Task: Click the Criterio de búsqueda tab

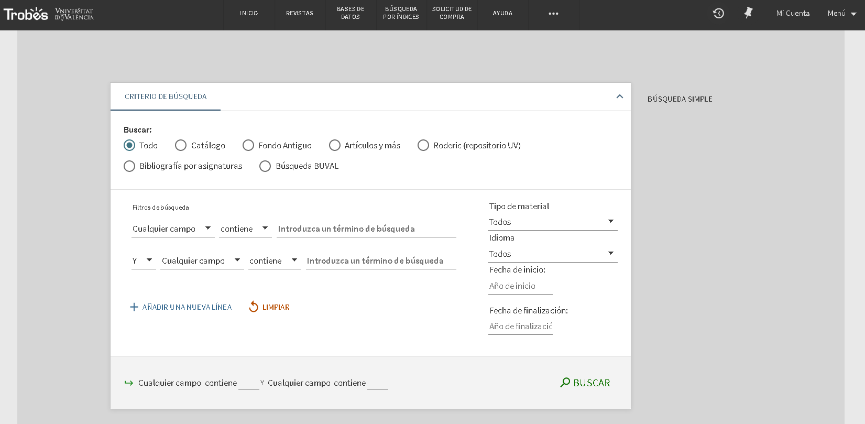Action: tap(166, 96)
